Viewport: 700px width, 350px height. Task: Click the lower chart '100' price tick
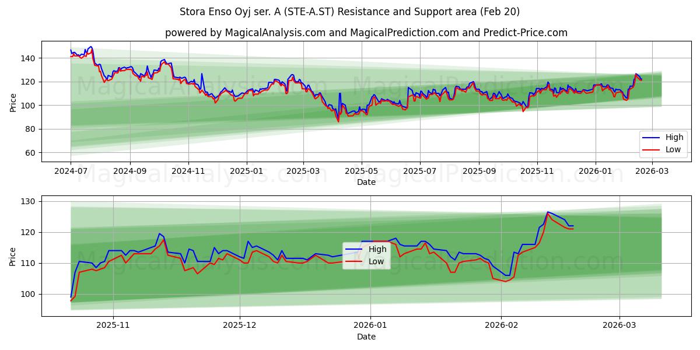click(29, 294)
